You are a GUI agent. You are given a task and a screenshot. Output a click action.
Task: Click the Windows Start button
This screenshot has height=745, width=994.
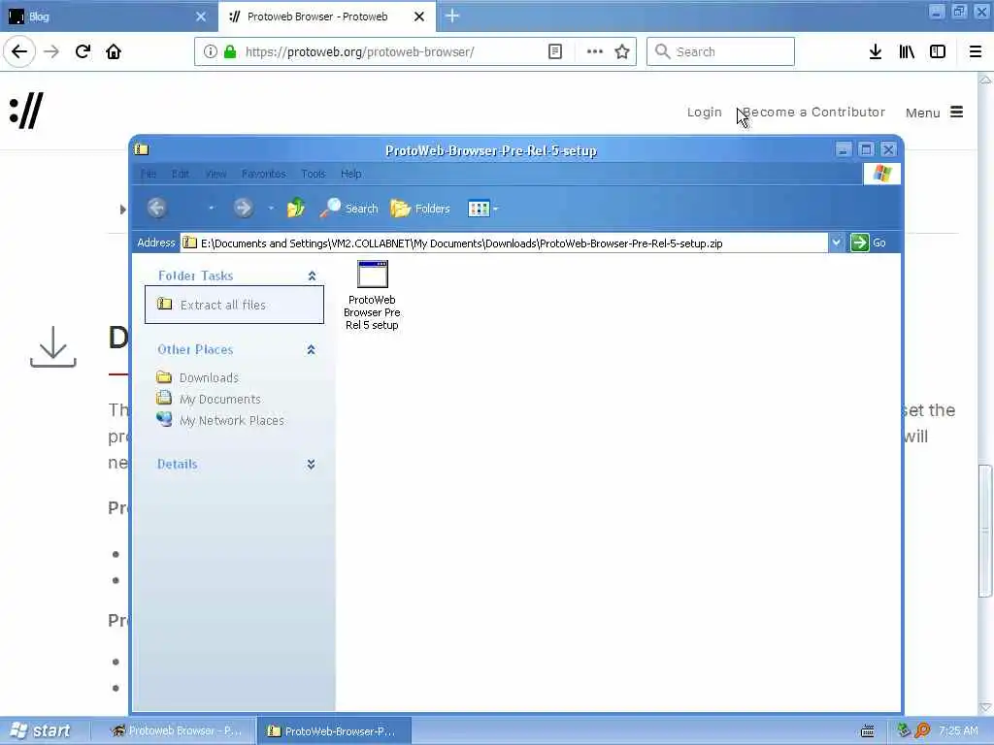[x=42, y=730]
